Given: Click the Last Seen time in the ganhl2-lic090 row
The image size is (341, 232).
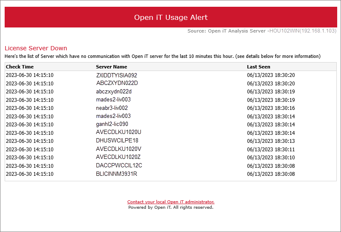Looking at the screenshot, I should click(x=271, y=125).
